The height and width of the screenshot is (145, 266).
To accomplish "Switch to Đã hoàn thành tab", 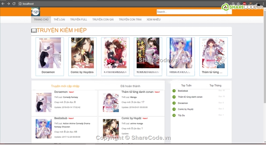I will click(x=130, y=86).
